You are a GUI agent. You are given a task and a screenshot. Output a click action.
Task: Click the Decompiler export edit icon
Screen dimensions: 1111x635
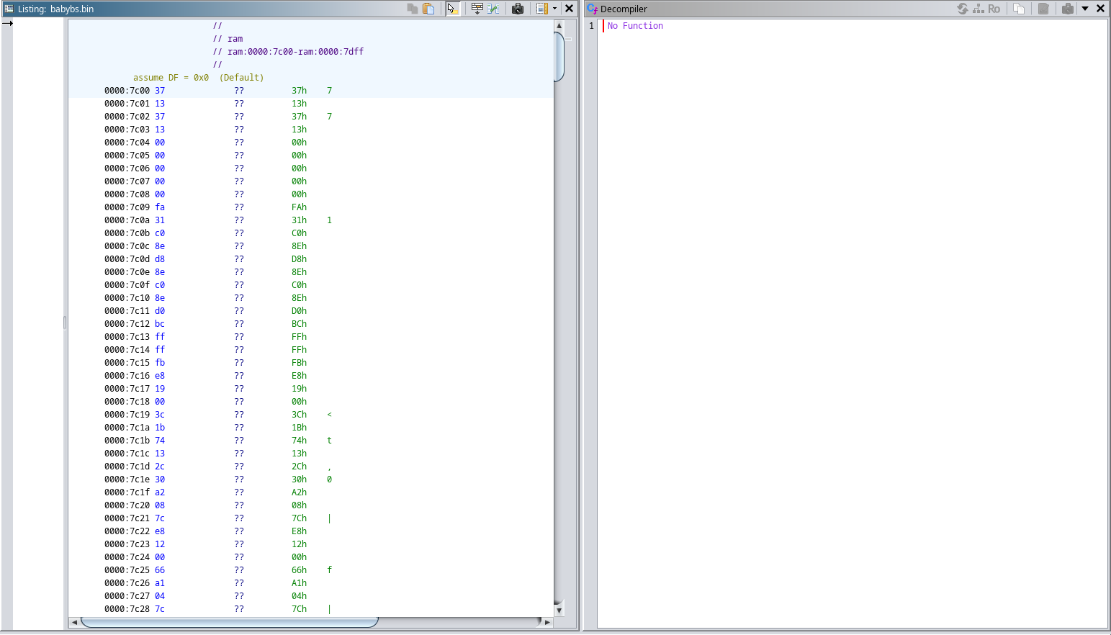1043,9
